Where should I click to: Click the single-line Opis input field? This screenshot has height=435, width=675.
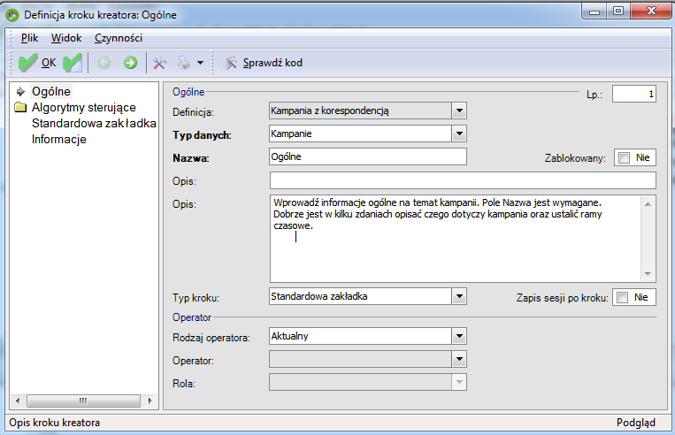pos(463,180)
